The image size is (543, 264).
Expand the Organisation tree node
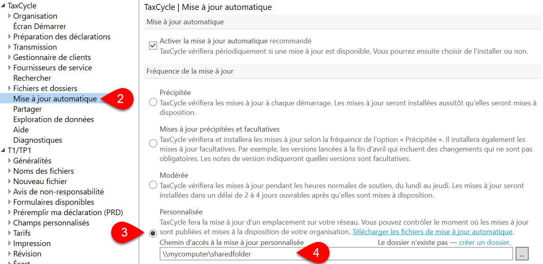pos(10,16)
